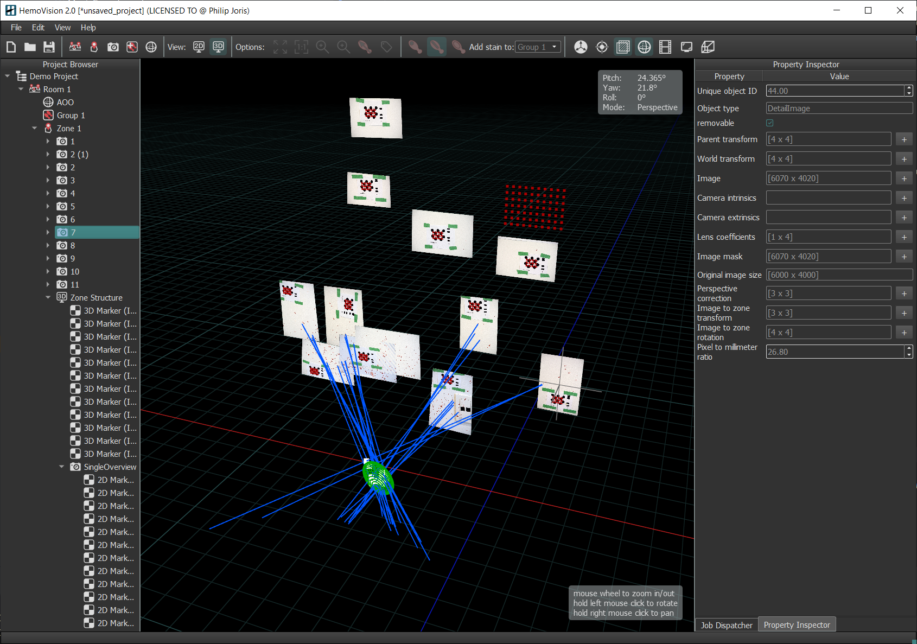Click the plus button for the Image row
Screen dimensions: 917x644
pyautogui.click(x=904, y=178)
